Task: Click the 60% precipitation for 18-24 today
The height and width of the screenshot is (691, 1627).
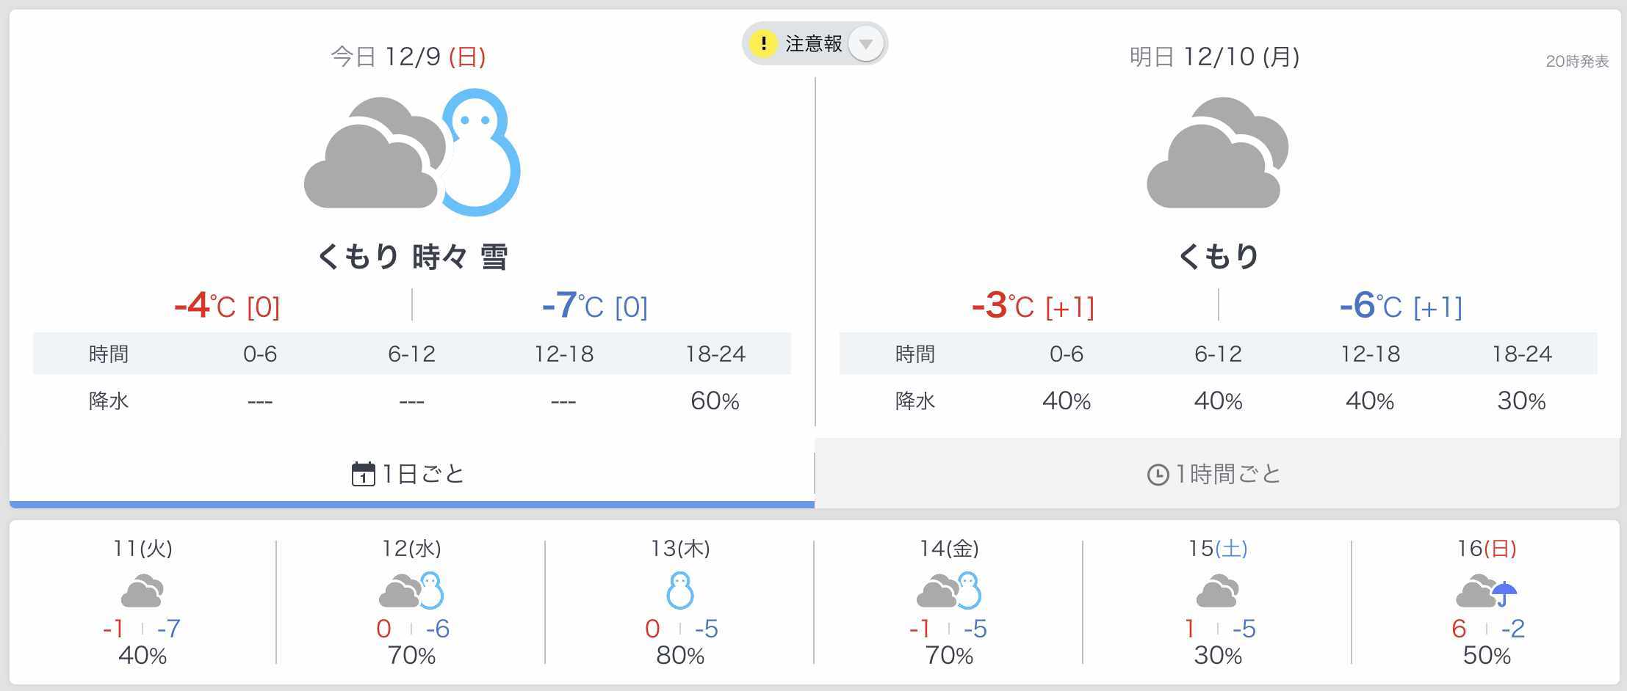Action: coord(715,401)
